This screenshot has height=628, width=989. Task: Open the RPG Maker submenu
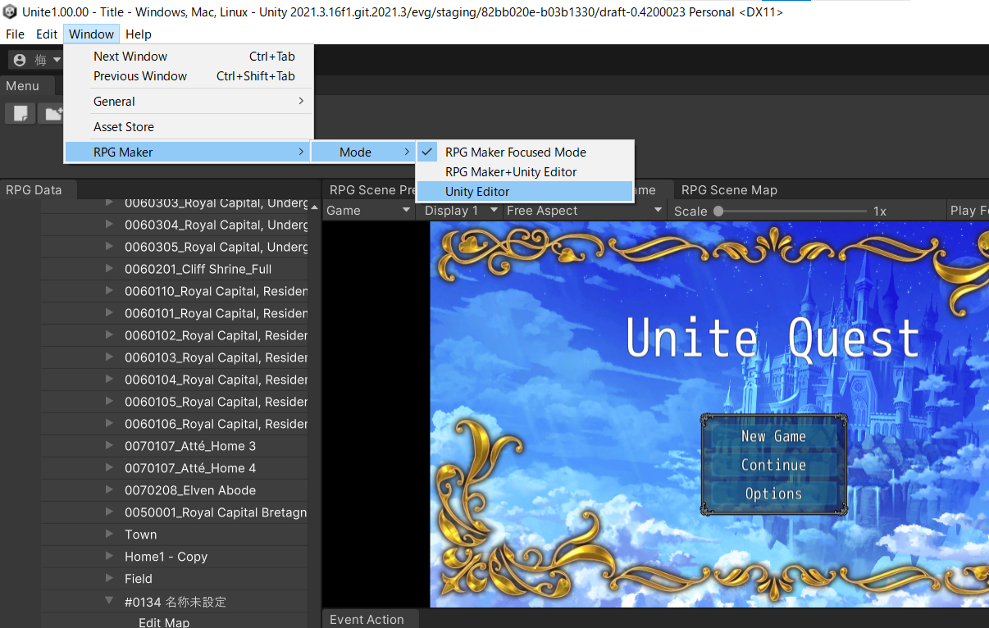tap(188, 152)
